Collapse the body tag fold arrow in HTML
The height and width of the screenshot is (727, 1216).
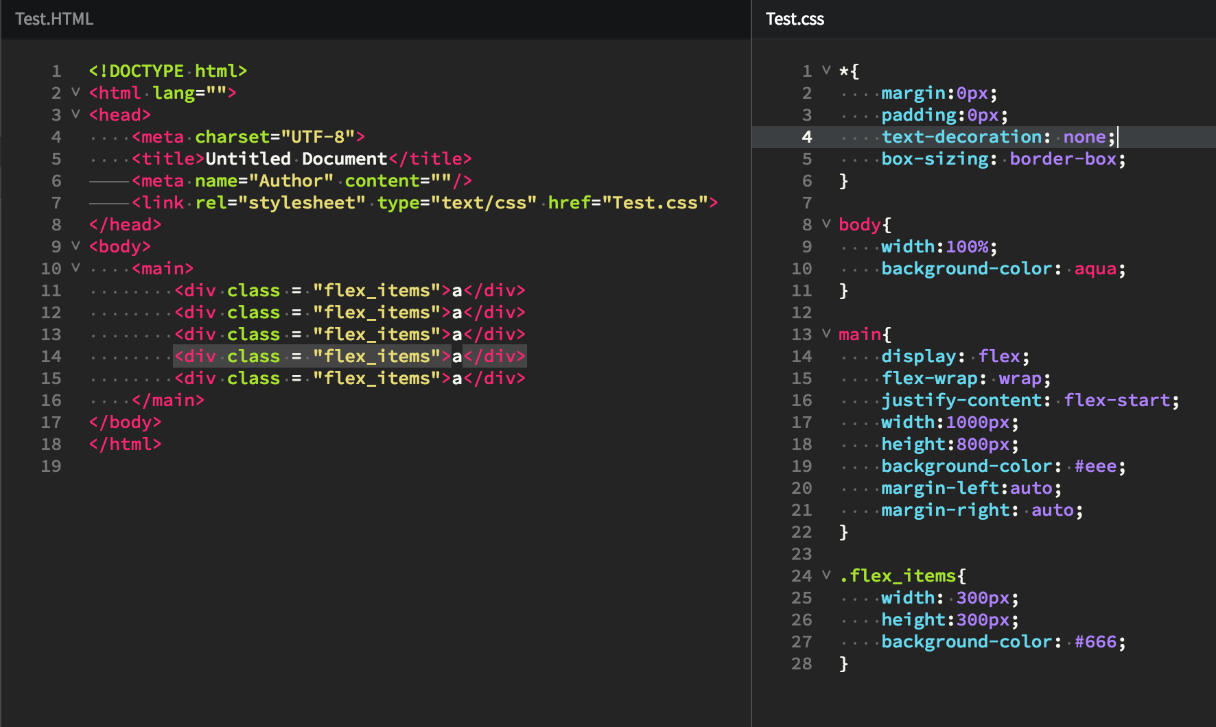click(x=75, y=246)
